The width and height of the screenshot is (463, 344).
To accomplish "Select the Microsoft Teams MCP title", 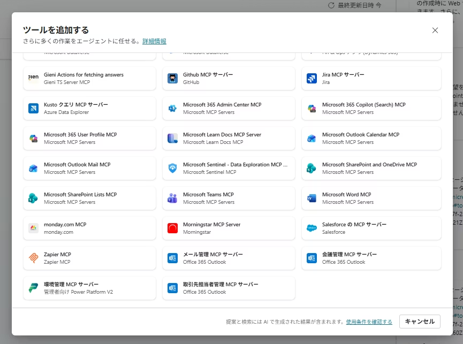I will point(208,194).
